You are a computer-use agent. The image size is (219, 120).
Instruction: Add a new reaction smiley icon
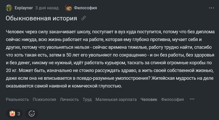click(32, 114)
